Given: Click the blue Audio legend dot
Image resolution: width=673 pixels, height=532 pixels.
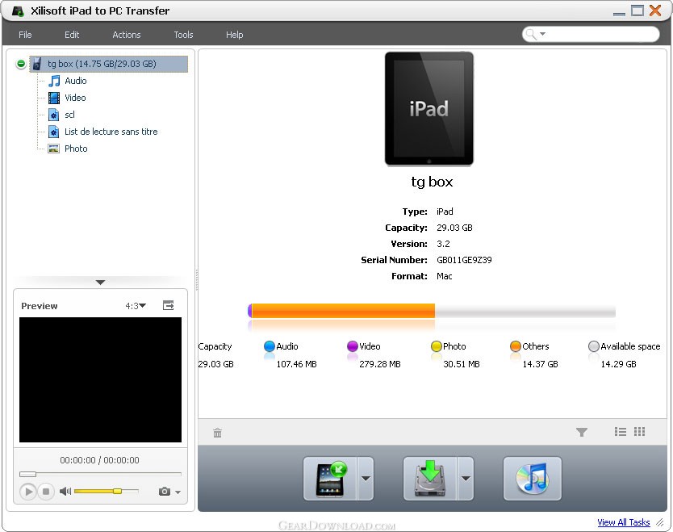Looking at the screenshot, I should (270, 346).
